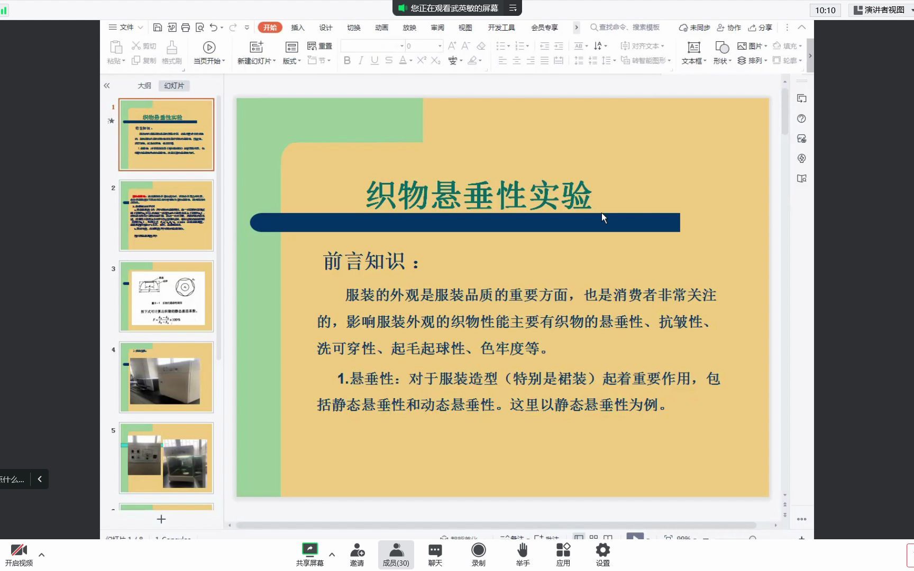Turn on video (开启视频) in meeting bar

point(19,555)
